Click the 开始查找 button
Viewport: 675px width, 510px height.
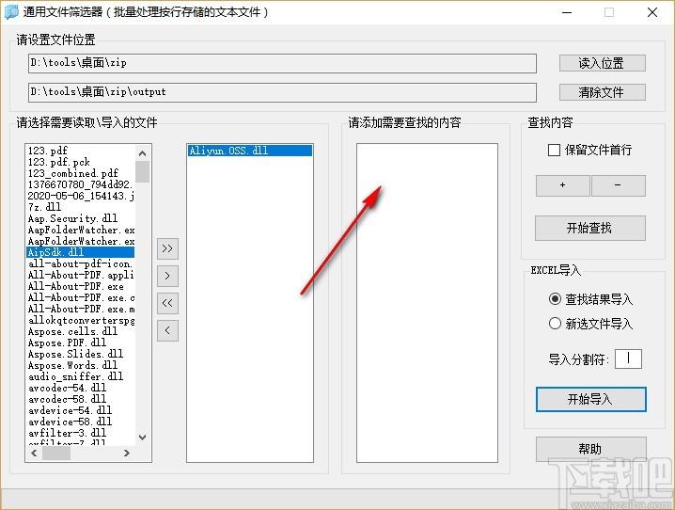589,228
